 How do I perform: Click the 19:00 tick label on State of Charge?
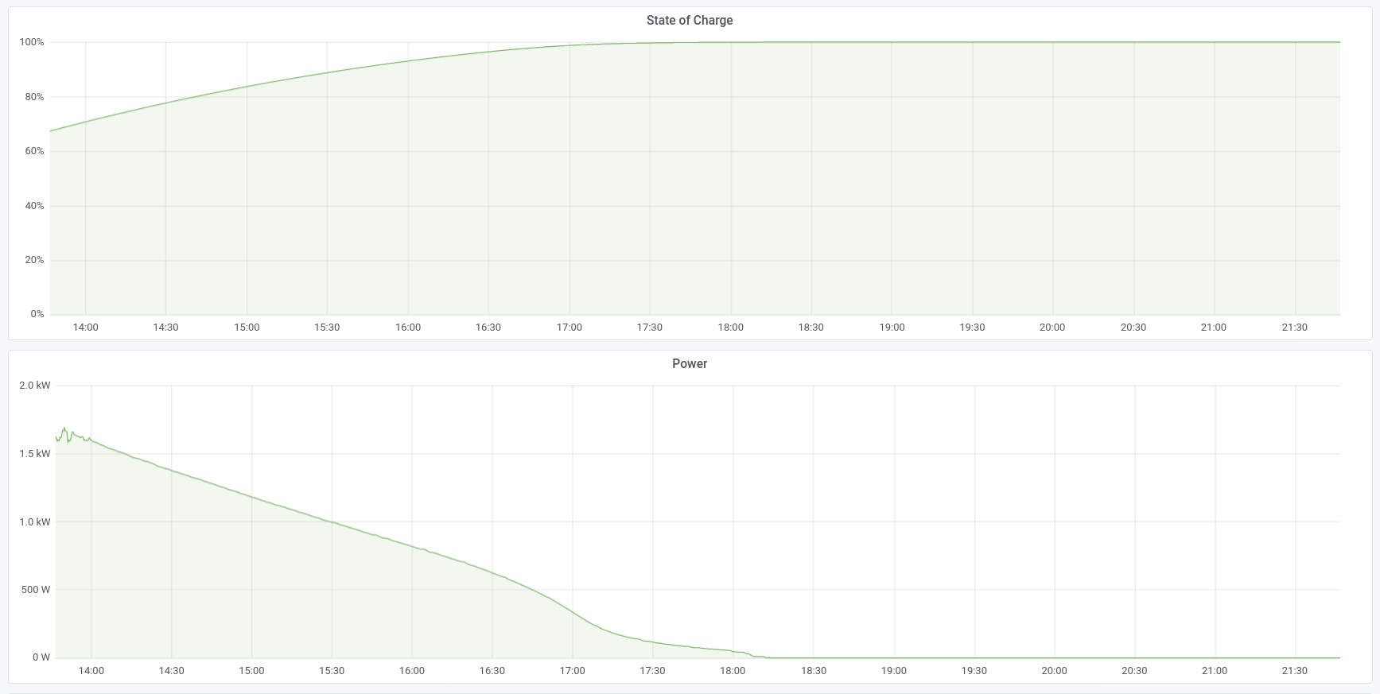pos(892,328)
